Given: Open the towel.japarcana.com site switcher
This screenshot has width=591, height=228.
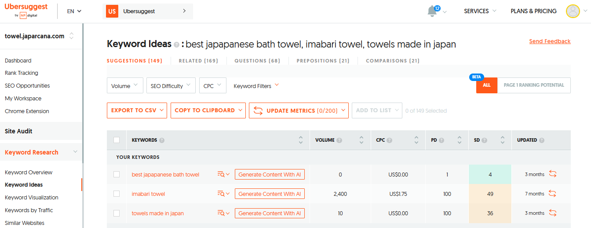Looking at the screenshot, I should point(40,36).
